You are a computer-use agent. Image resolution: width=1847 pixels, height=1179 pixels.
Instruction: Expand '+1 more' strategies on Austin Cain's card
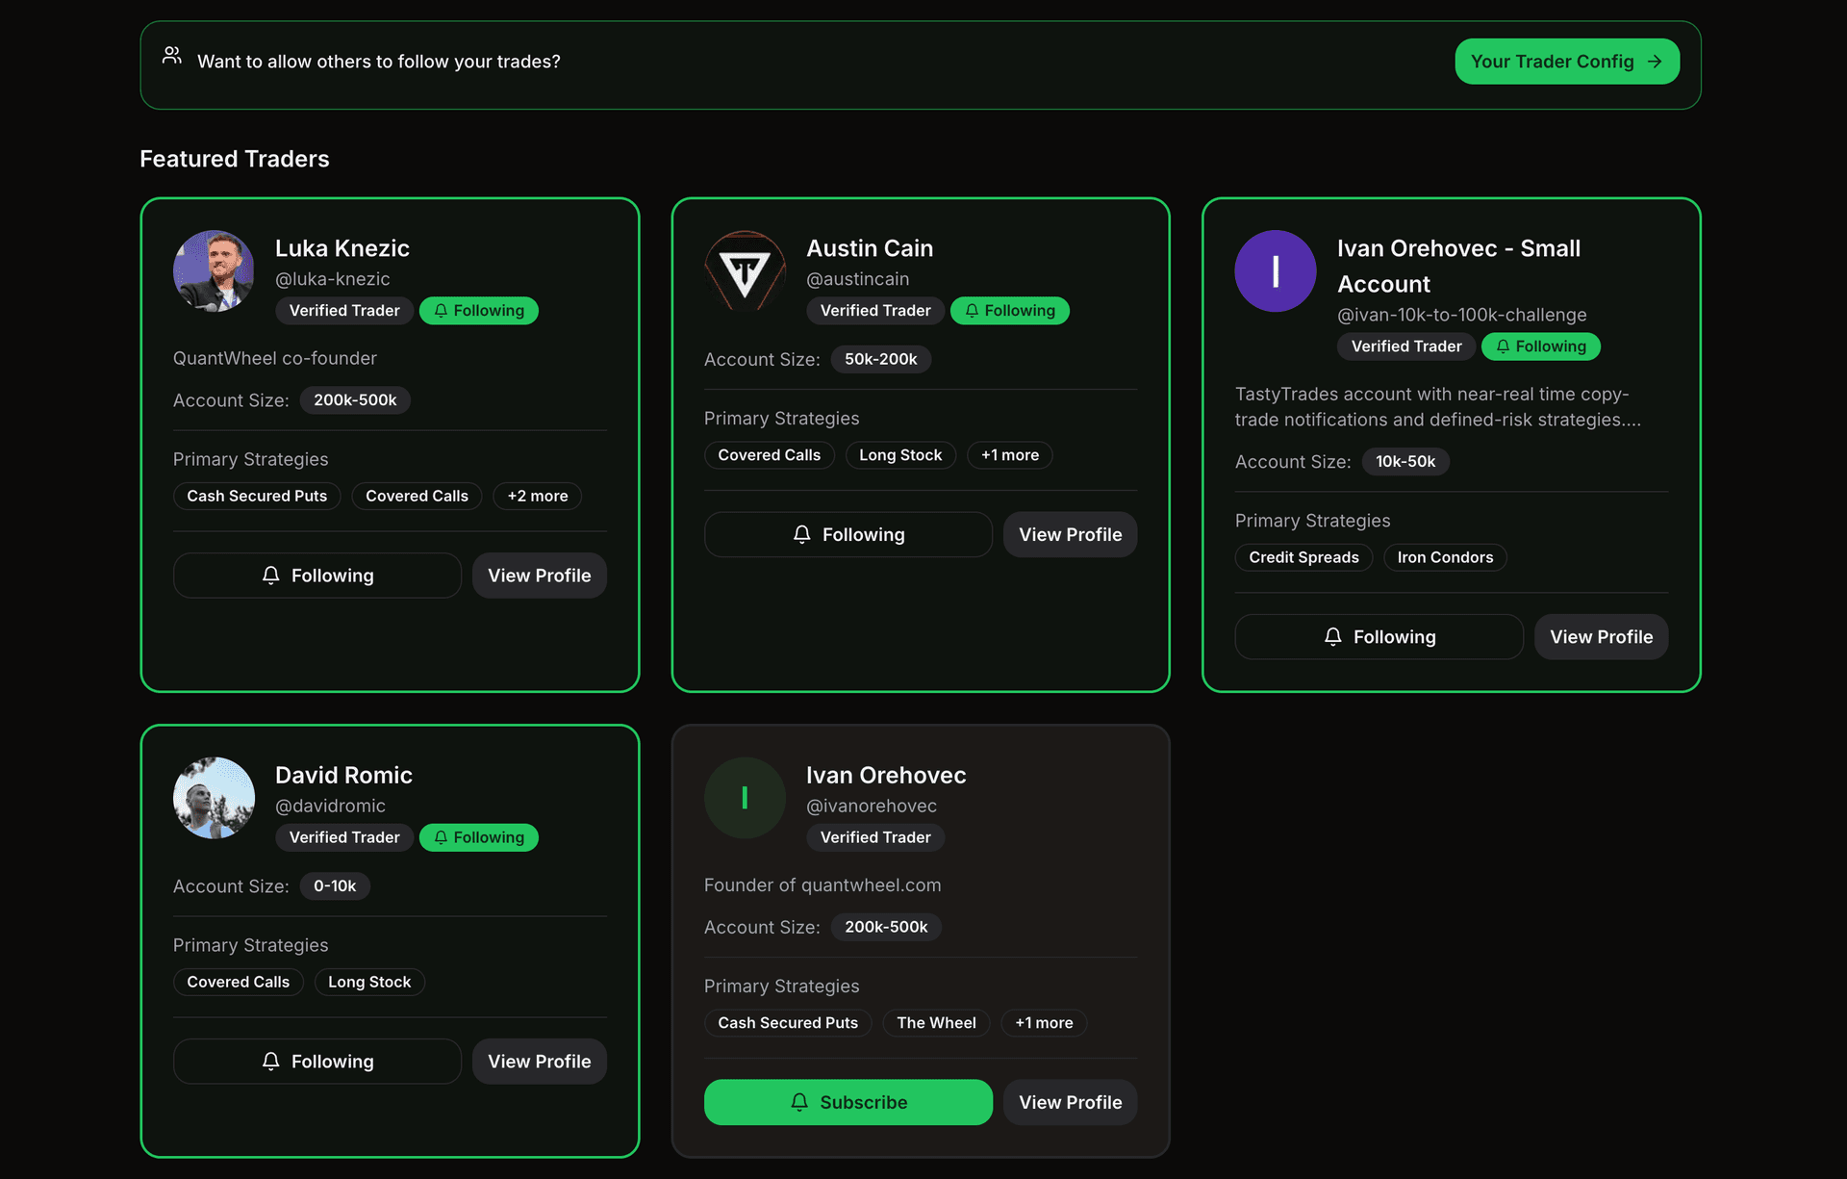click(x=1009, y=454)
